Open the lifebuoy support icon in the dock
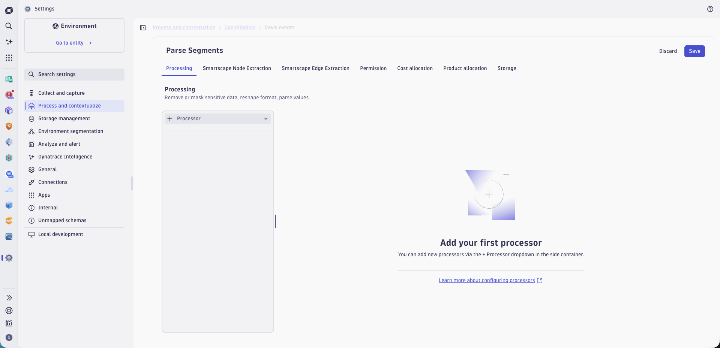 pos(9,311)
